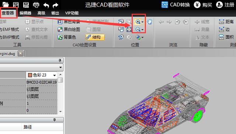Click the 路径 column header

coord(28,127)
